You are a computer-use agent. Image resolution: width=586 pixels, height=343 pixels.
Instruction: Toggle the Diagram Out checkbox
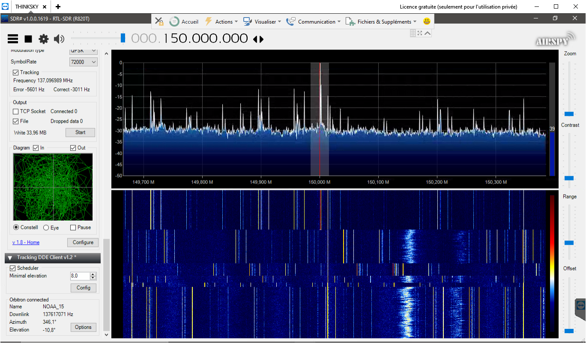(x=73, y=148)
